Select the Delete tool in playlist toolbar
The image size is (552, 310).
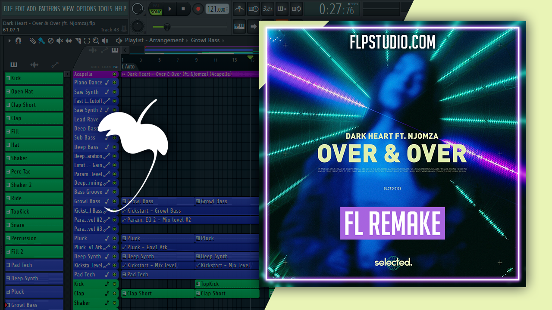click(50, 40)
